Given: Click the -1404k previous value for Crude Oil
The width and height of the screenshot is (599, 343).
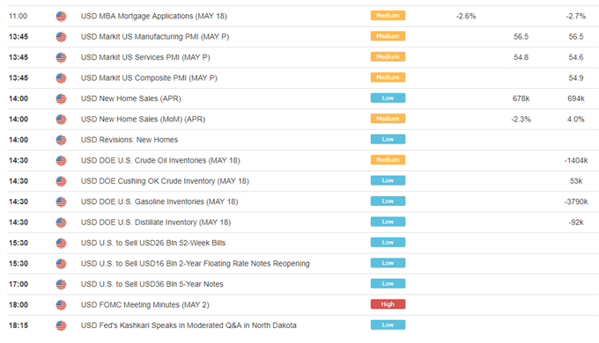Looking at the screenshot, I should click(576, 161).
